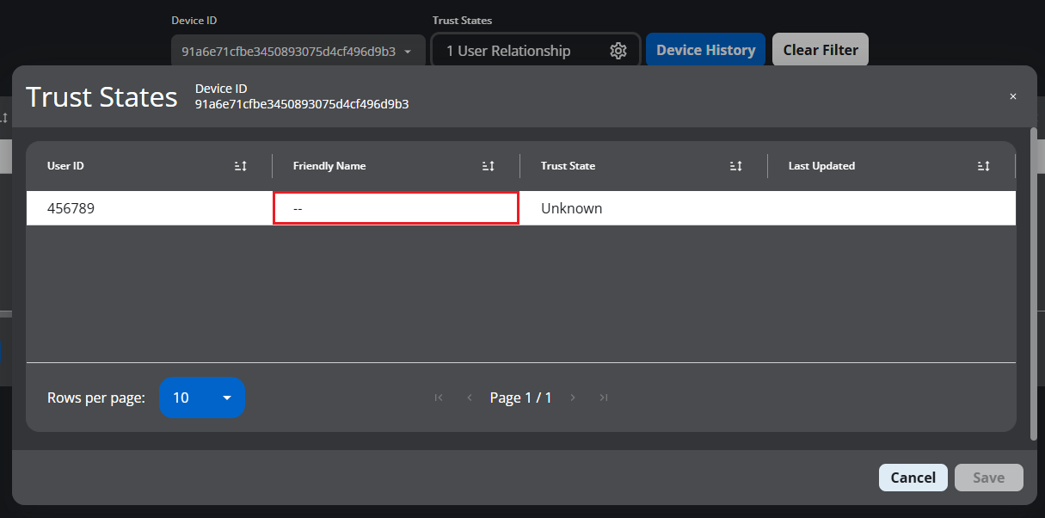Sort the table by Trust State
1045x518 pixels.
click(736, 166)
